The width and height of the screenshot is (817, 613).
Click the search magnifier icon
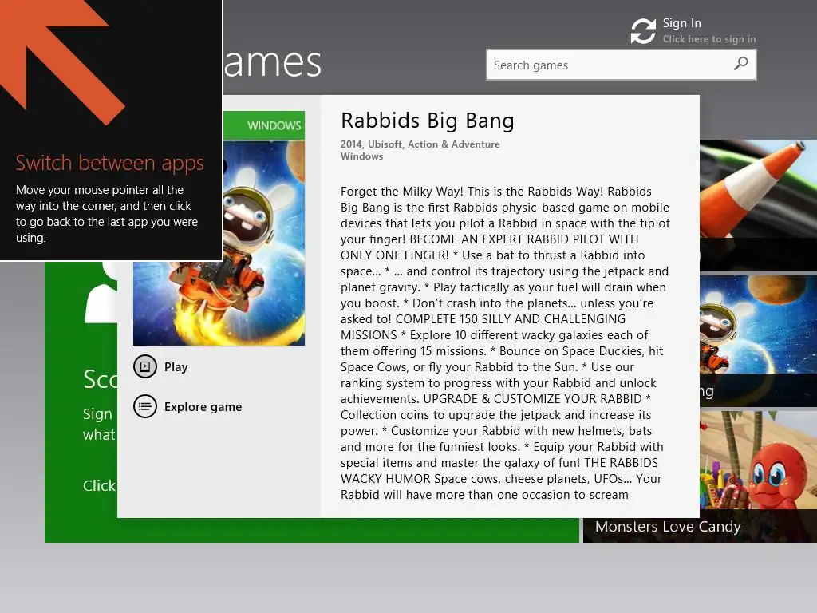pos(740,64)
